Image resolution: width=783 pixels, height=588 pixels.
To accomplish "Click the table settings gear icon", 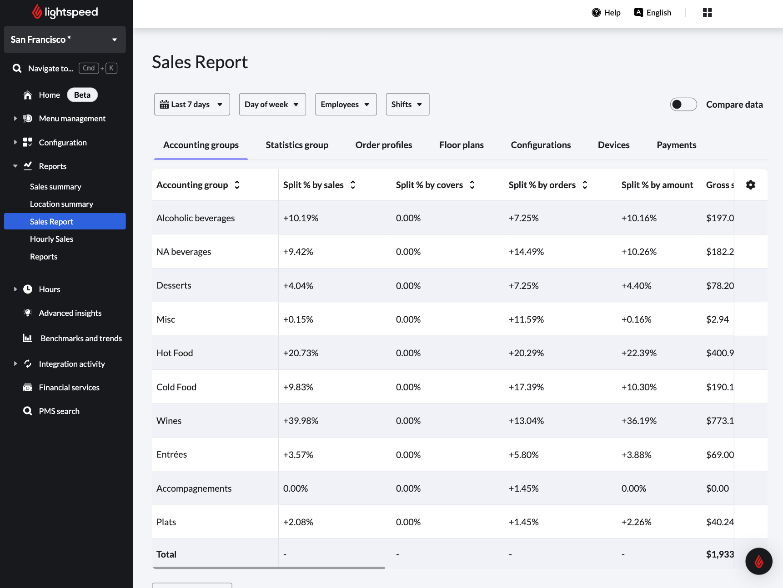I will point(750,185).
